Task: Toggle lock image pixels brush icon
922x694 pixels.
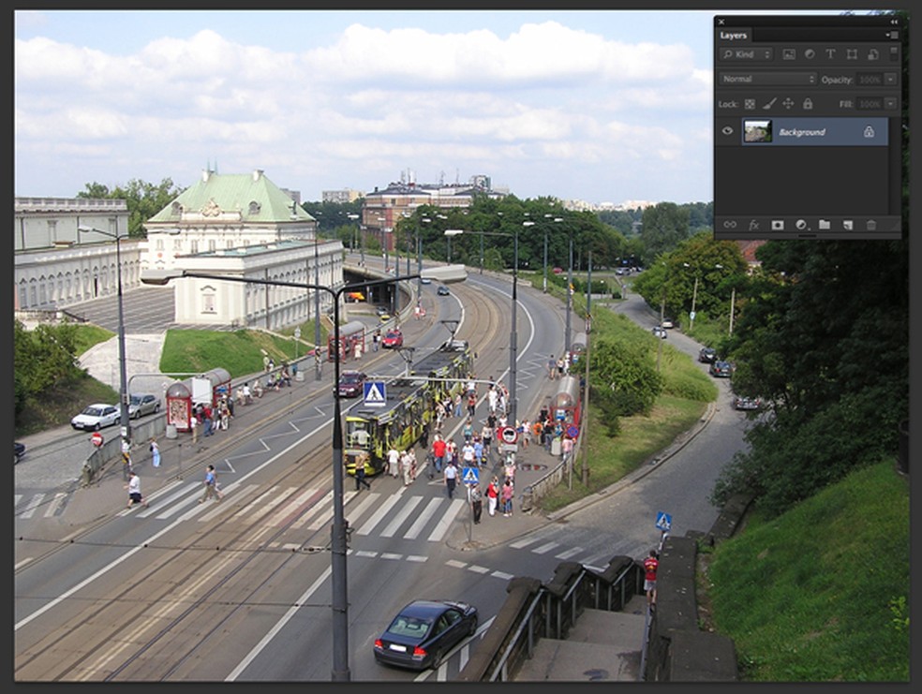Action: (769, 104)
